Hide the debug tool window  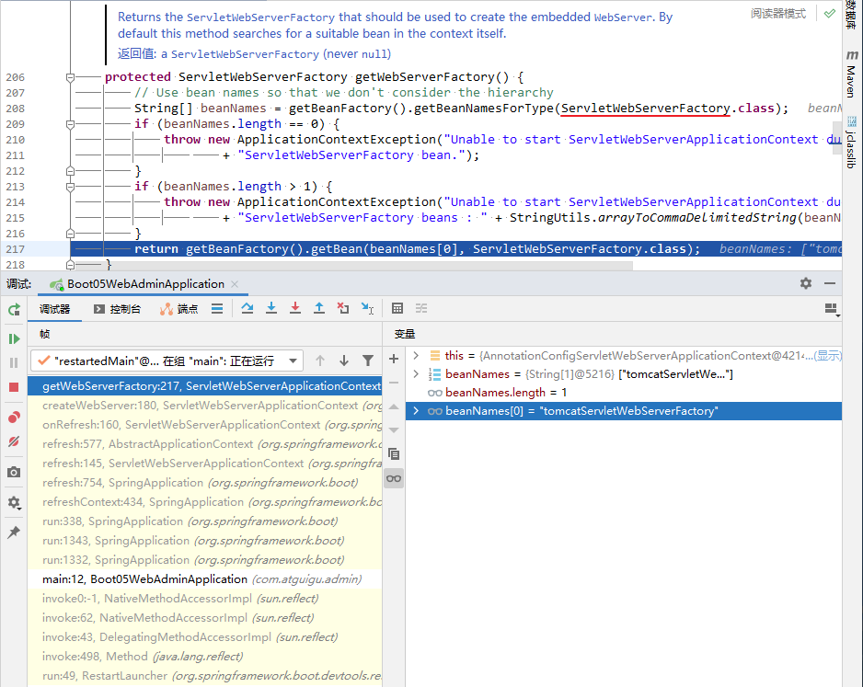pyautogui.click(x=830, y=283)
